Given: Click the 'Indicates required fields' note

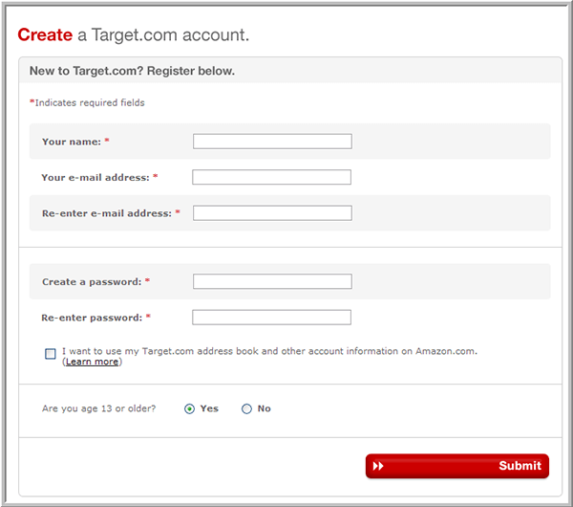Looking at the screenshot, I should (x=87, y=103).
